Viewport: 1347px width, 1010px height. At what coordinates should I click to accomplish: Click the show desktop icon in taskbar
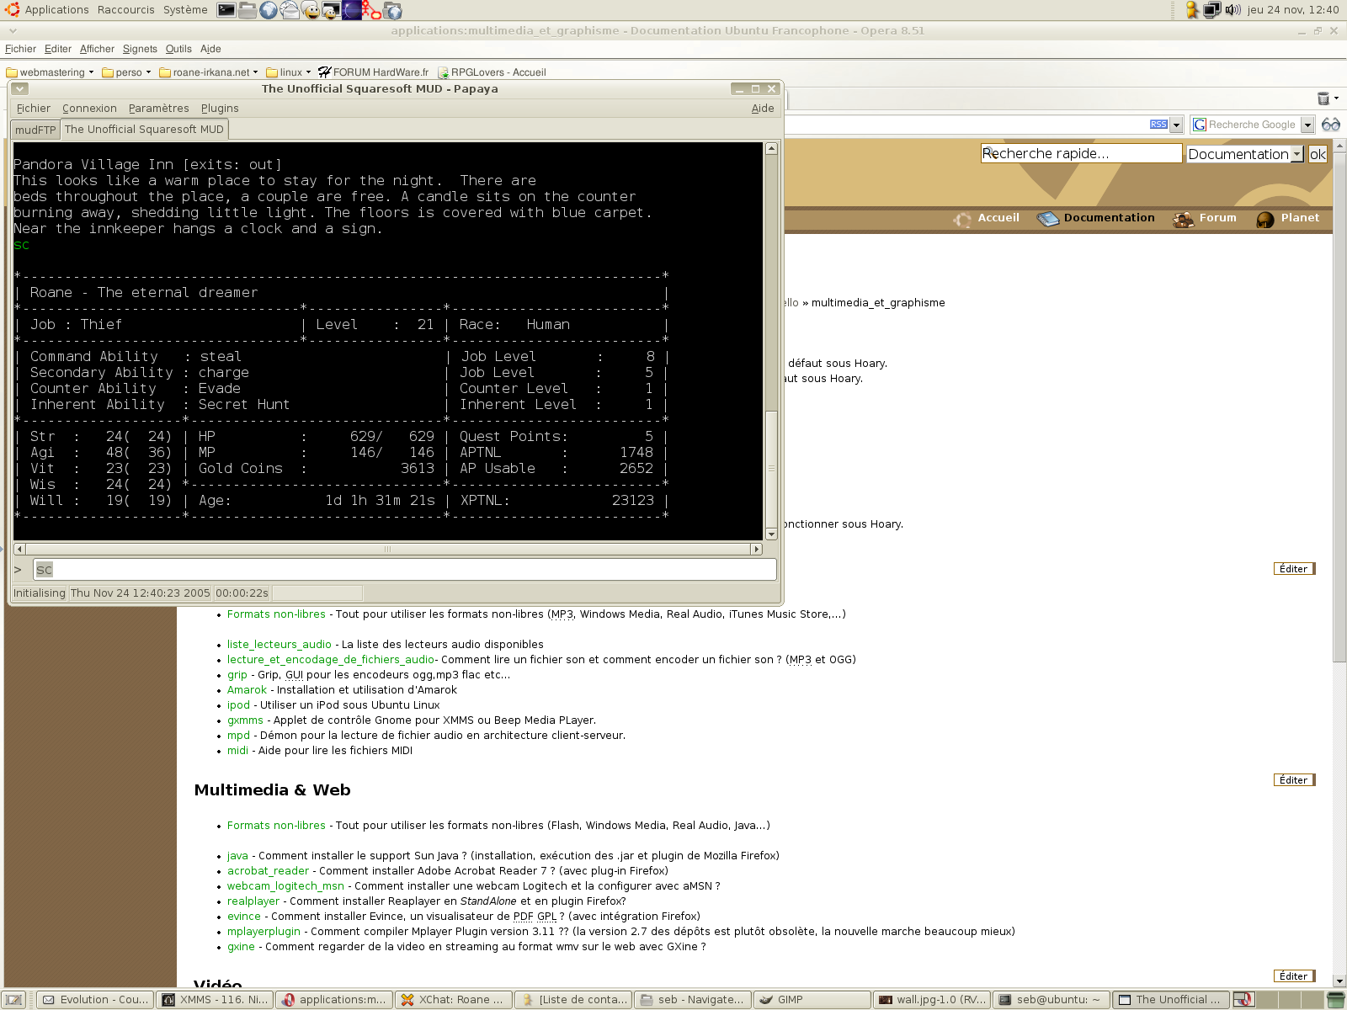[14, 1000]
